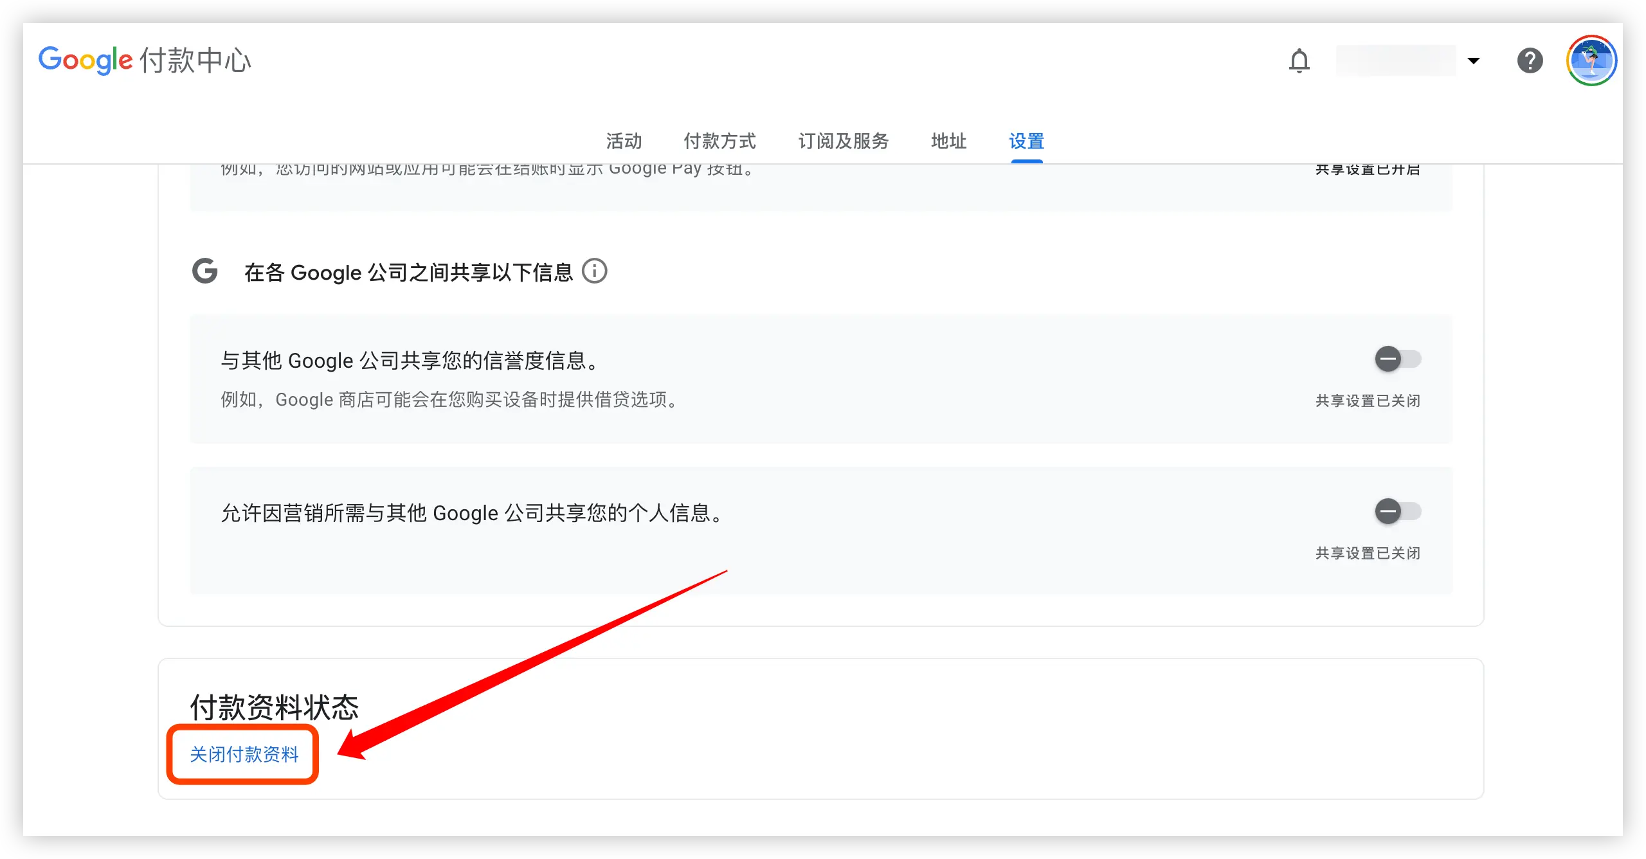Open the notifications bell
The image size is (1646, 859).
point(1299,61)
